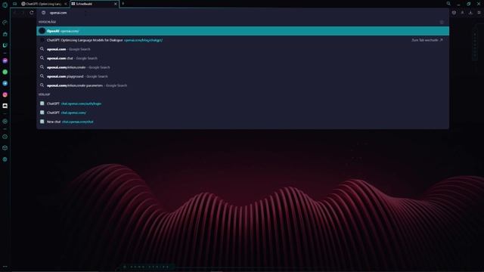Open the tab search magnifier icon

[448, 4]
